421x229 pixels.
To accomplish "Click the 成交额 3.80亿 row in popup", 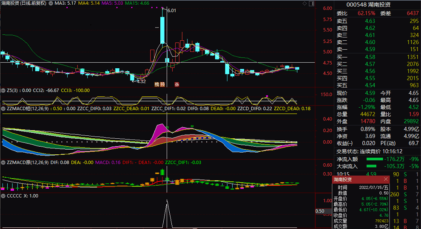I will pos(361,226).
